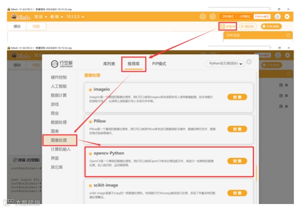This screenshot has height=209, width=302.
Task: Select the 数据处理 category
Action: 59,122
